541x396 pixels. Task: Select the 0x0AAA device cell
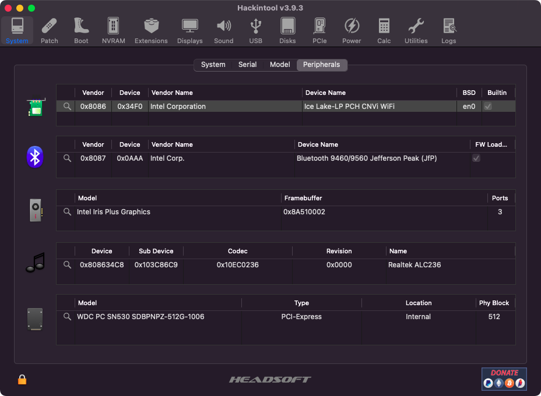click(x=130, y=158)
